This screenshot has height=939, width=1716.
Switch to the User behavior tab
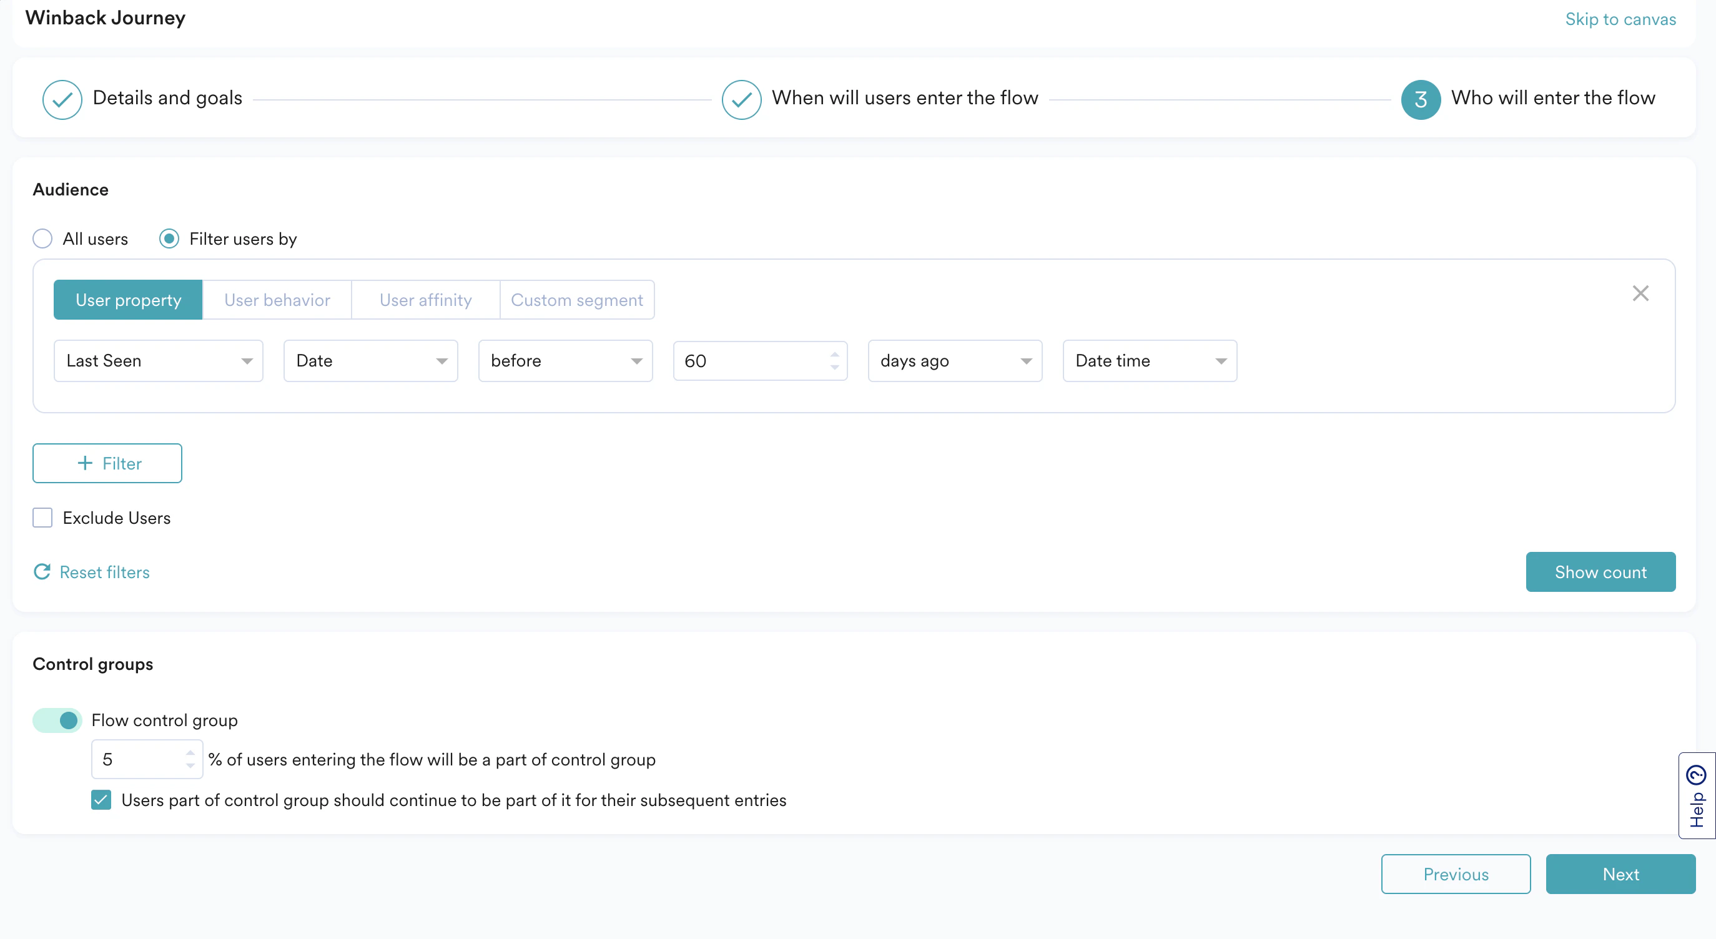(x=277, y=300)
